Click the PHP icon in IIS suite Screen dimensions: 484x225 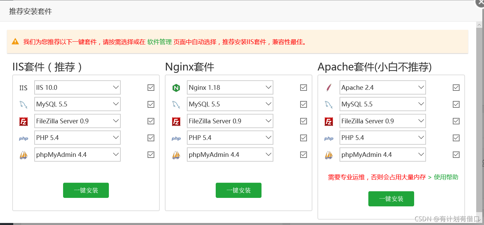[x=23, y=139]
